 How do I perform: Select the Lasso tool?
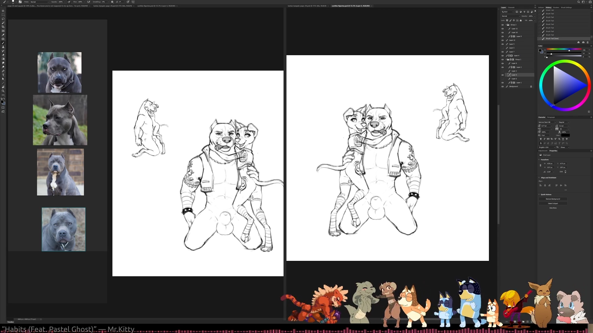pos(3,19)
